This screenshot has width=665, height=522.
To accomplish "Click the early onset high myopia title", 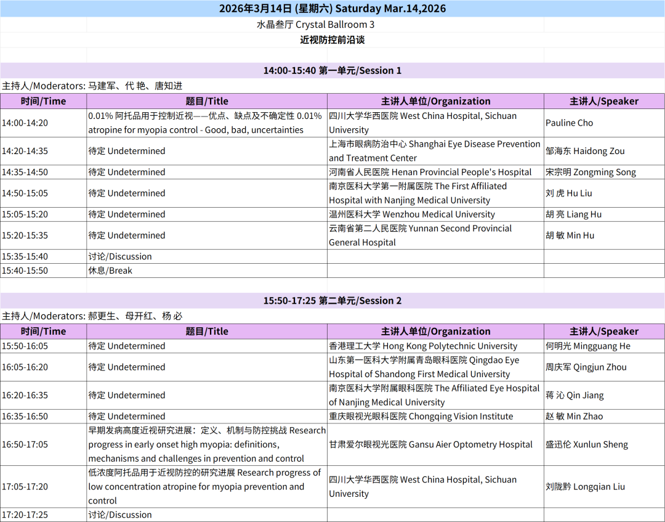I will click(206, 444).
